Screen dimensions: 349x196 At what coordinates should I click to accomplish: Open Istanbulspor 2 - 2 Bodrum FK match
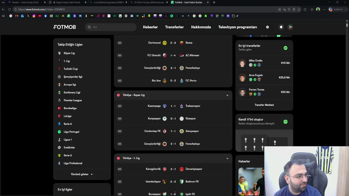pyautogui.click(x=173, y=182)
